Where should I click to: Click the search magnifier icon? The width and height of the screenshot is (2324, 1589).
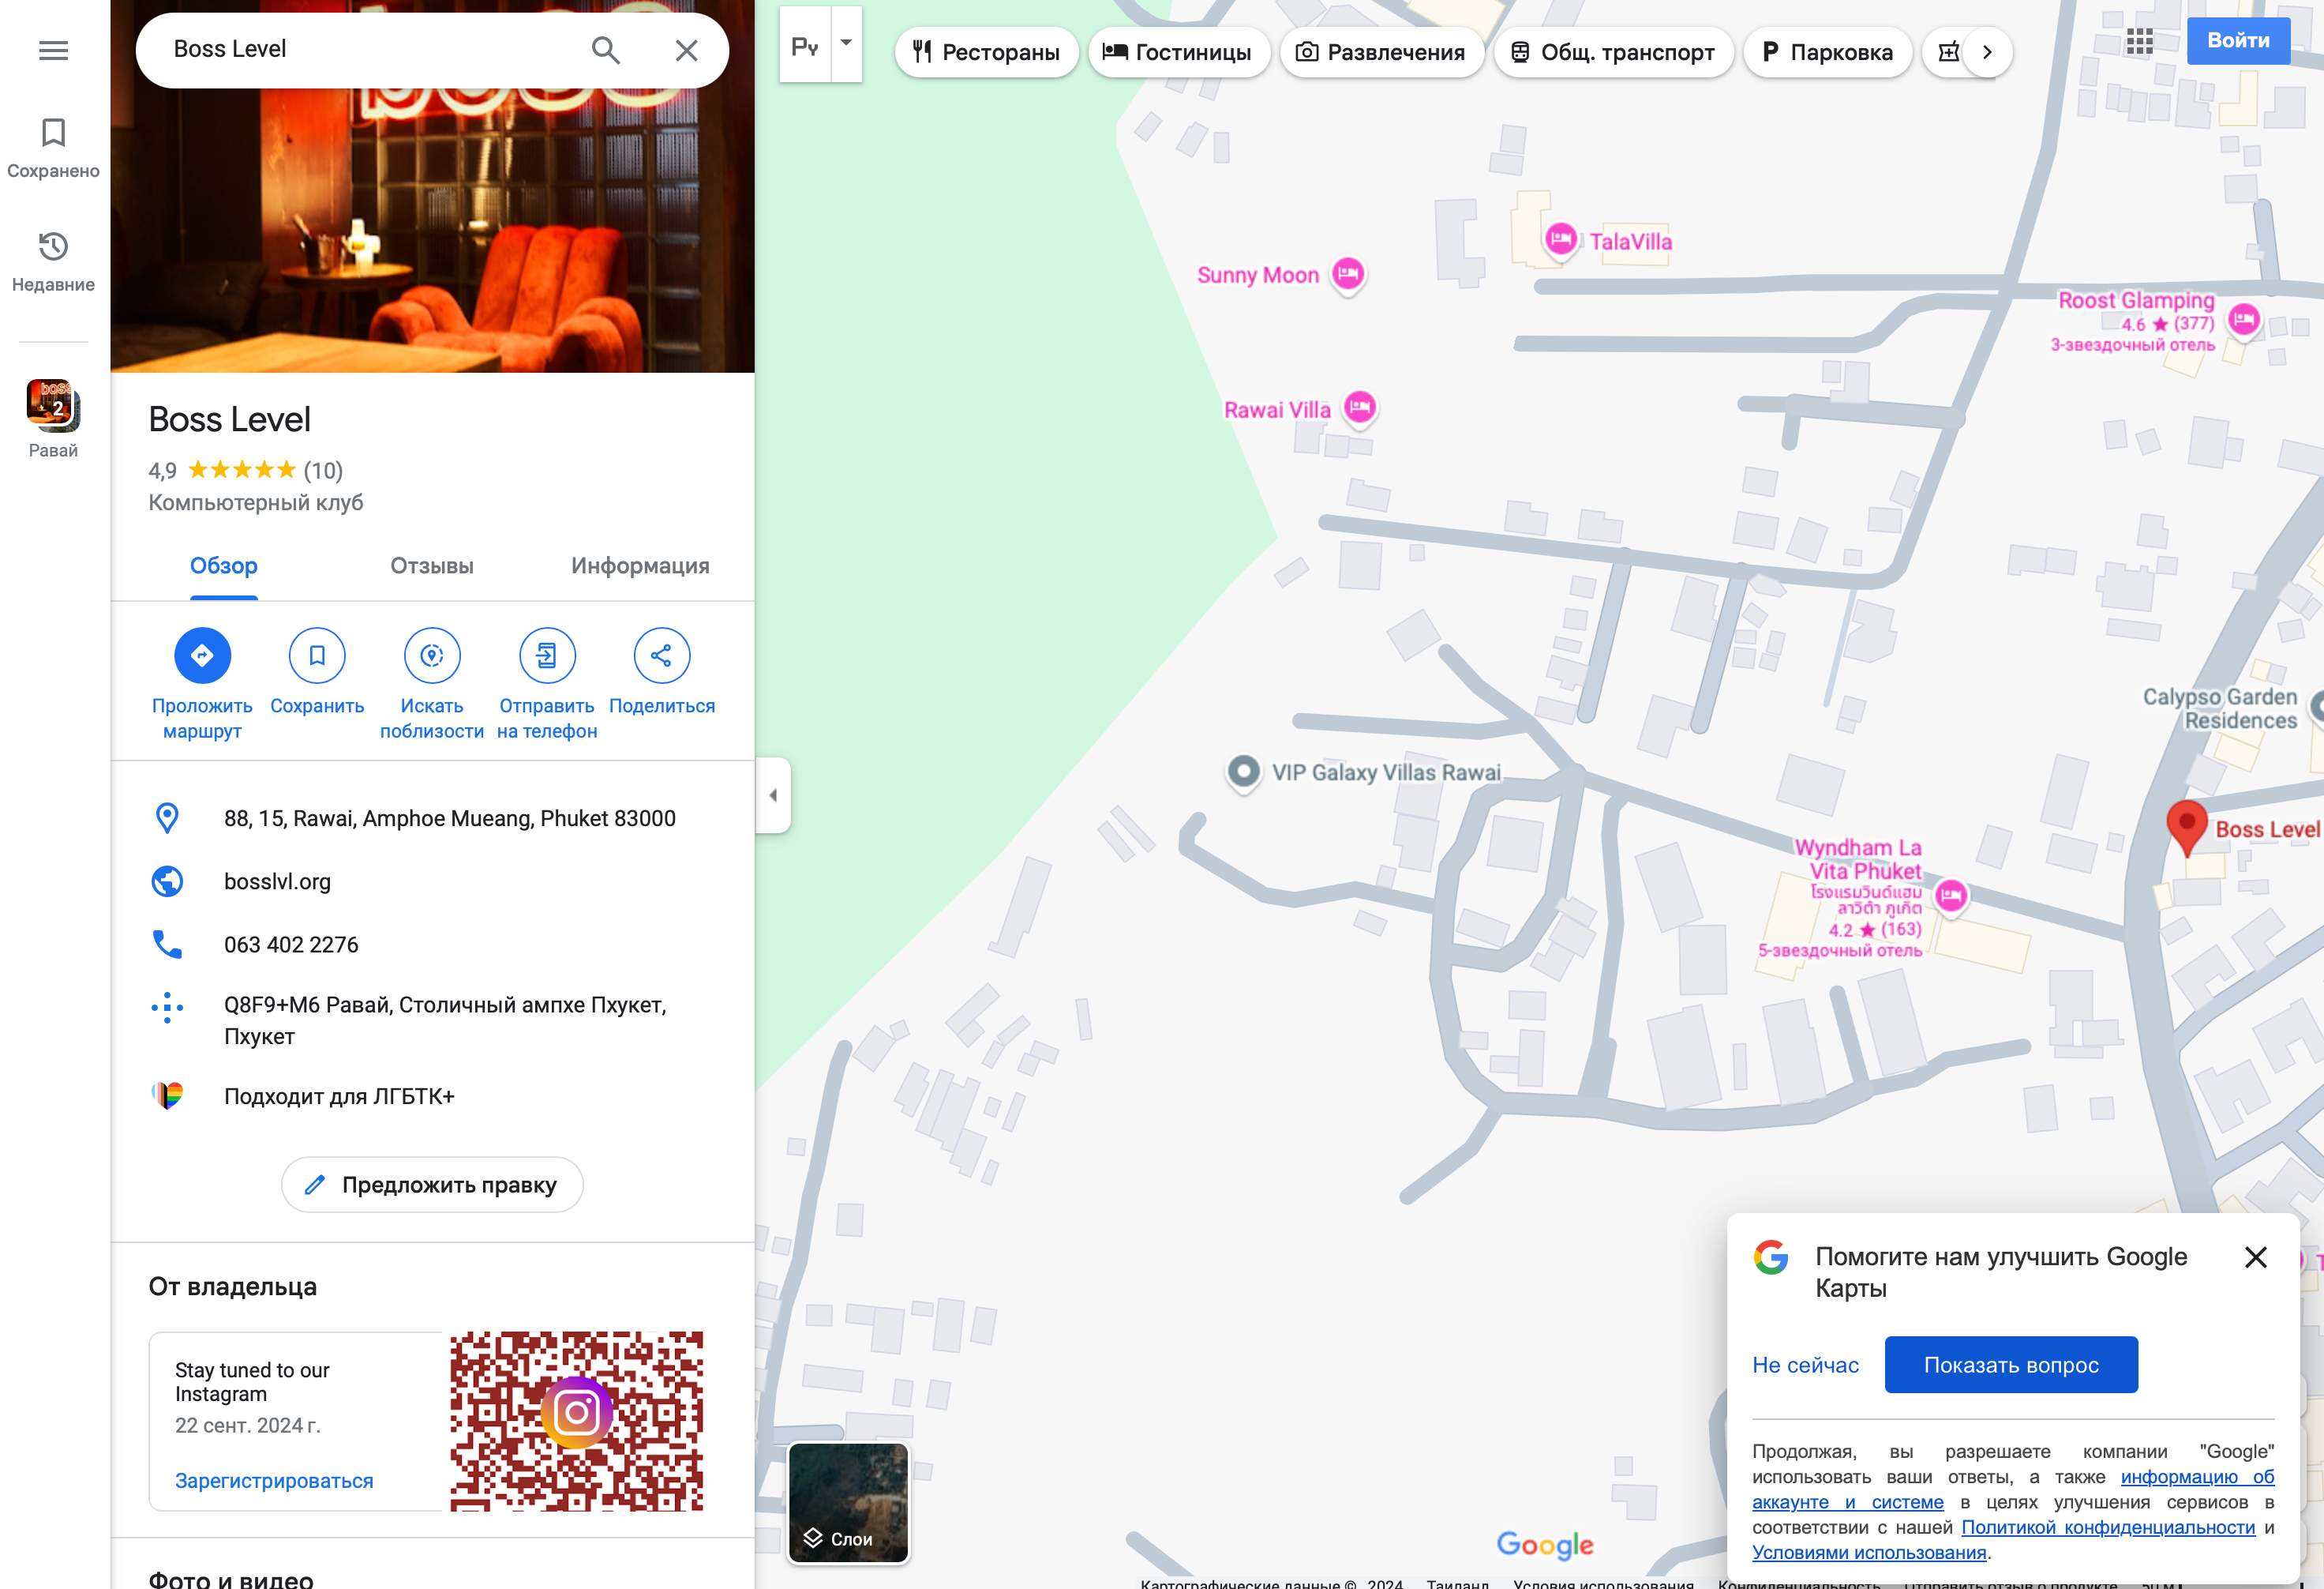click(605, 50)
